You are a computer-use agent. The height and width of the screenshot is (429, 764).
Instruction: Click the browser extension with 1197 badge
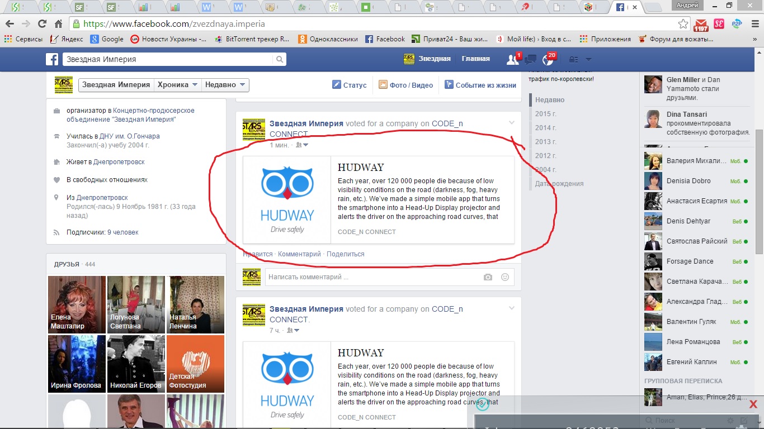point(700,25)
